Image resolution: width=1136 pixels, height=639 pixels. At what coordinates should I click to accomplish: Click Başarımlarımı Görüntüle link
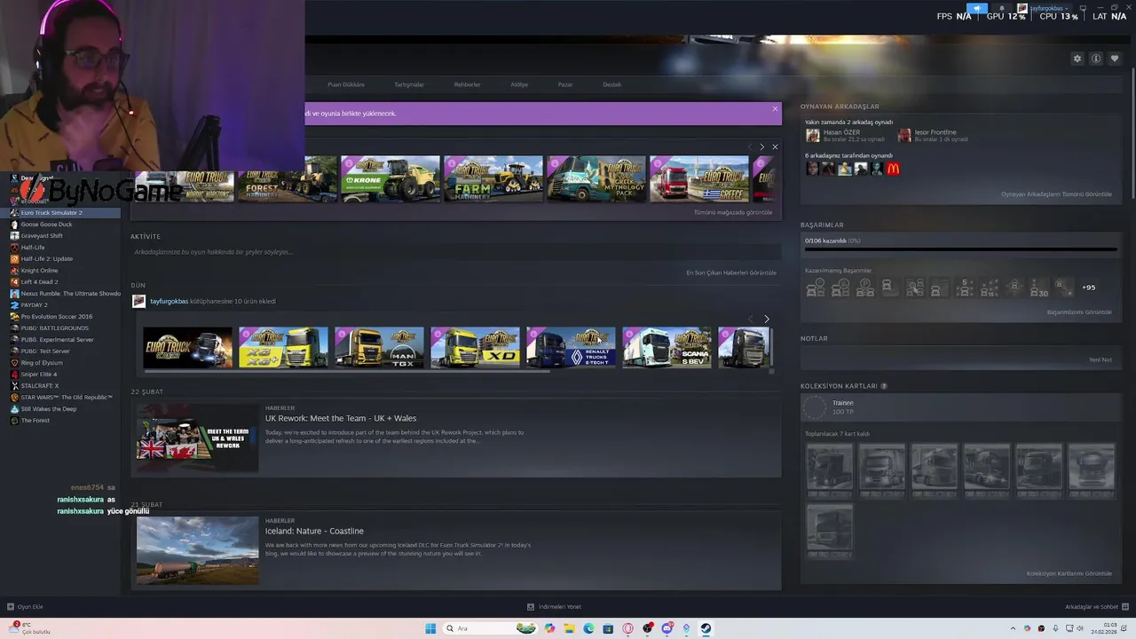(x=1079, y=312)
